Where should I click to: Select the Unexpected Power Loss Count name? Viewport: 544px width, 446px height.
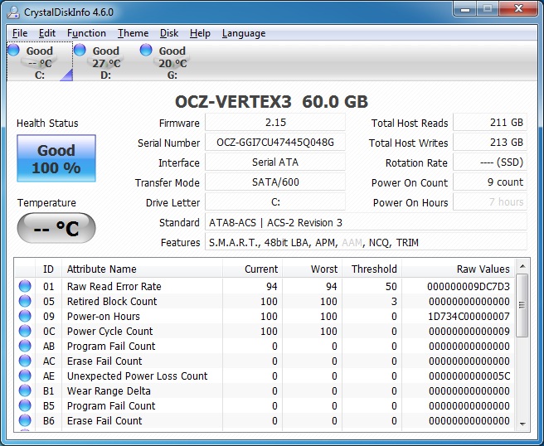pos(138,376)
